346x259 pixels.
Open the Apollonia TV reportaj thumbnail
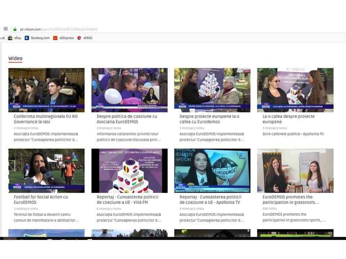212,171
